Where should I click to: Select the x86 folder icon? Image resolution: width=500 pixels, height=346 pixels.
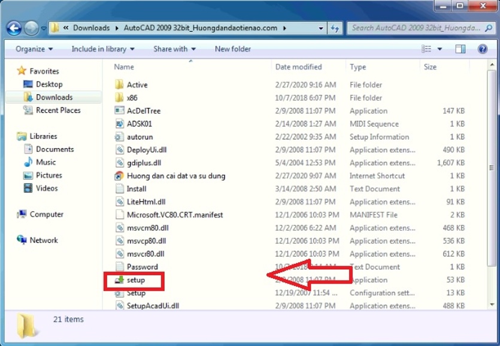119,98
